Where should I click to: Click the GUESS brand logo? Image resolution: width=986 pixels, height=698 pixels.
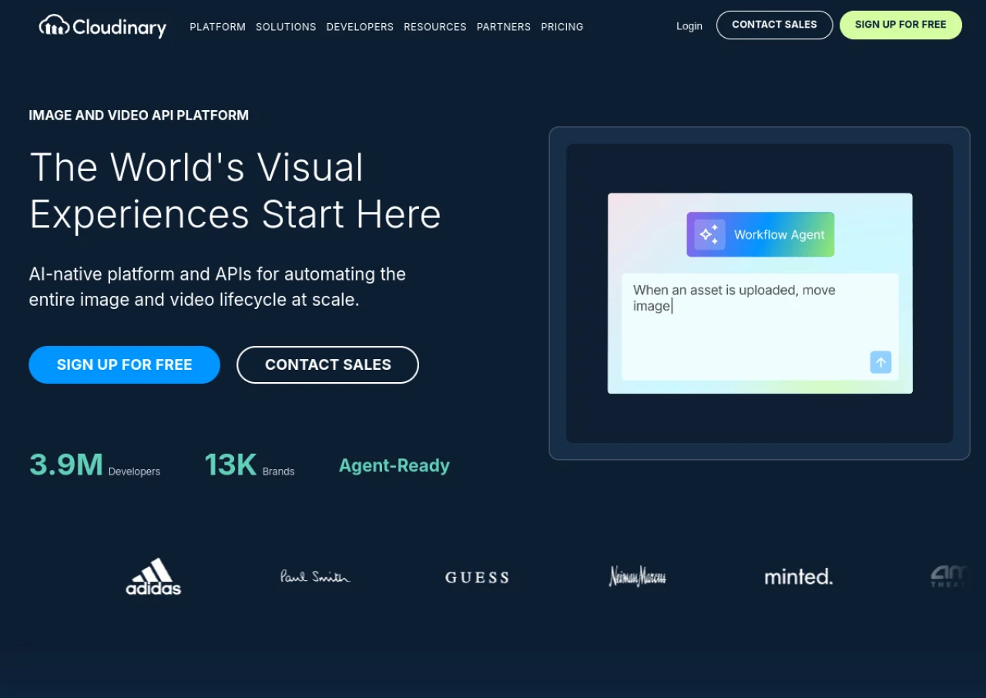click(x=477, y=577)
